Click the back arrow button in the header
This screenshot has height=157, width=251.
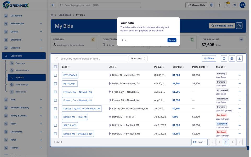pos(53,5)
